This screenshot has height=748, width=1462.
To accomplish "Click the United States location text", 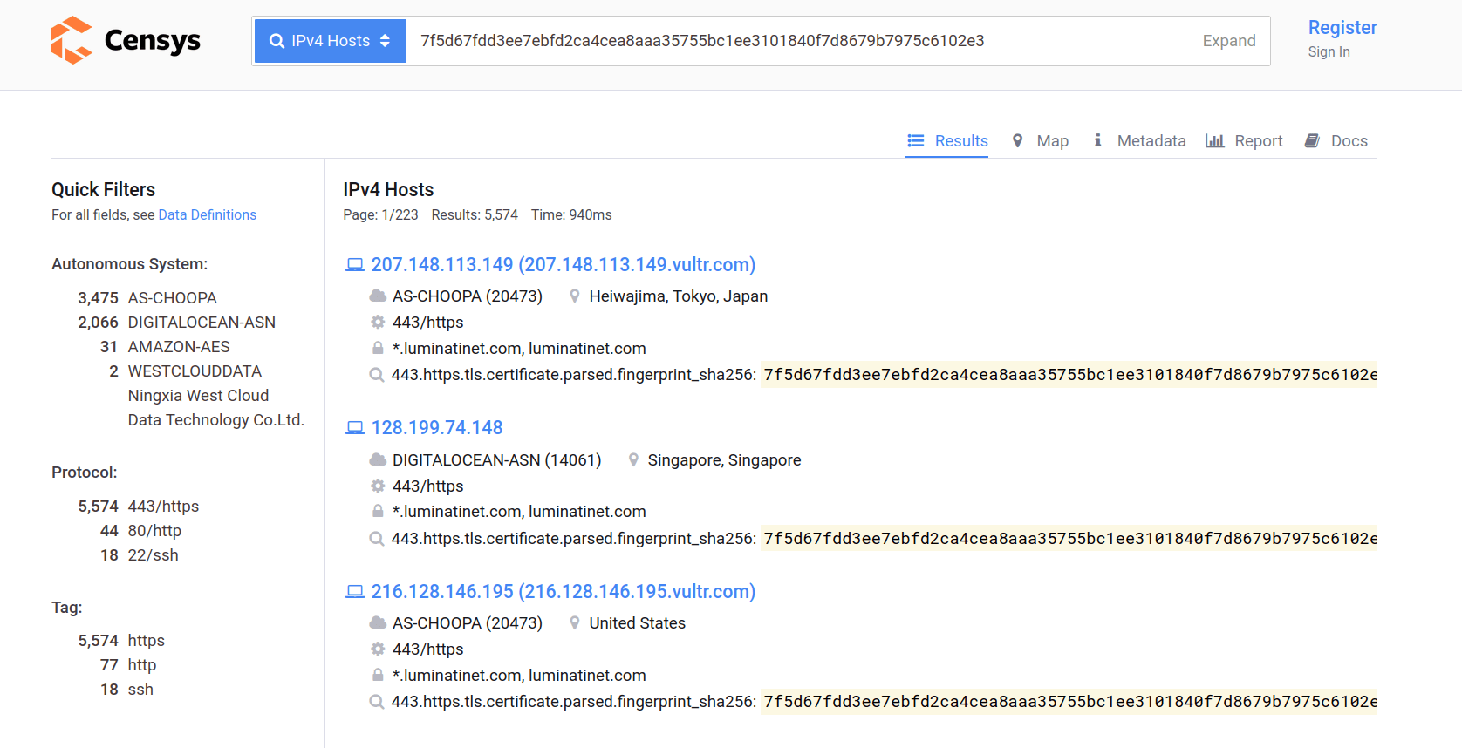I will (x=638, y=623).
